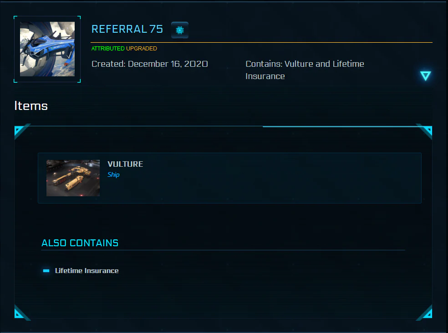Open the blue ship pledge thumbnail

(x=47, y=49)
